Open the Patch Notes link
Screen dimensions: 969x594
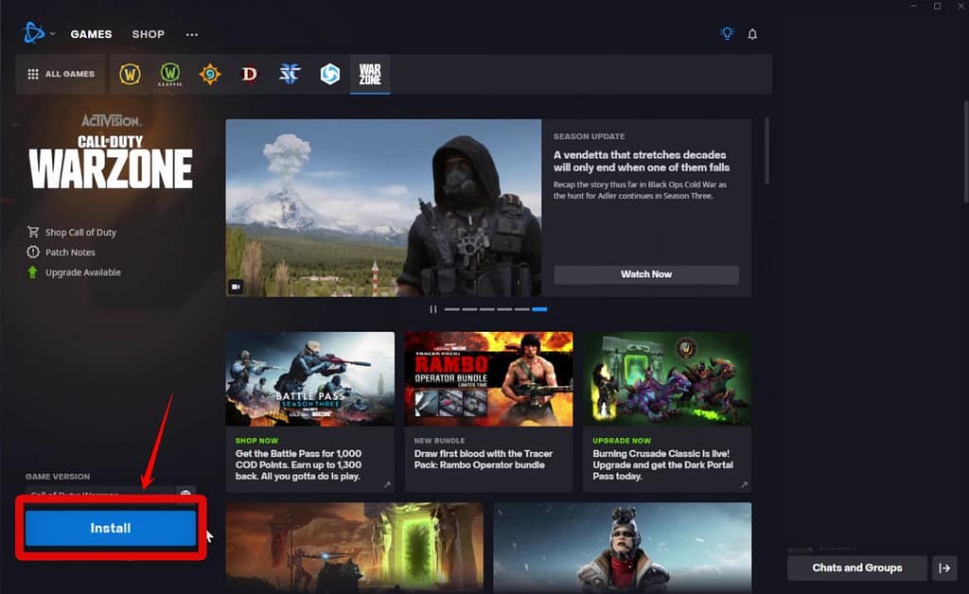(70, 252)
